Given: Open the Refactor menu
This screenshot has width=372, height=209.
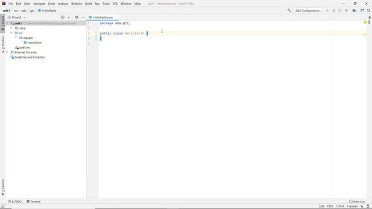Looking at the screenshot, I should click(77, 3).
